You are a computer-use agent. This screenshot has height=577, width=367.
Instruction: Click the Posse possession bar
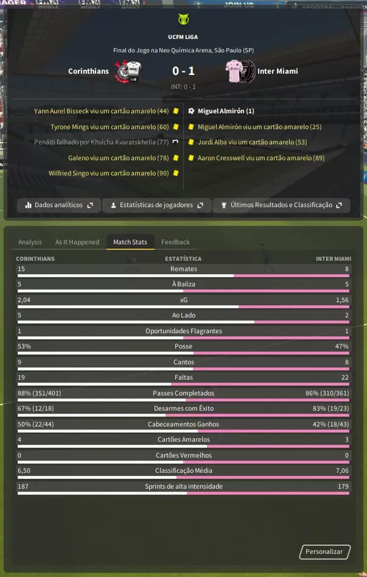pyautogui.click(x=184, y=353)
